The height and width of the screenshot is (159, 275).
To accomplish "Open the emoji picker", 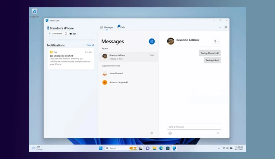I will (170, 133).
